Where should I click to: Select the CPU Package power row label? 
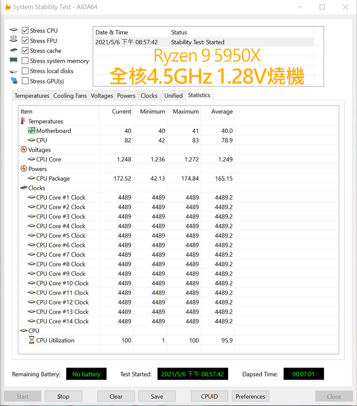tap(53, 178)
